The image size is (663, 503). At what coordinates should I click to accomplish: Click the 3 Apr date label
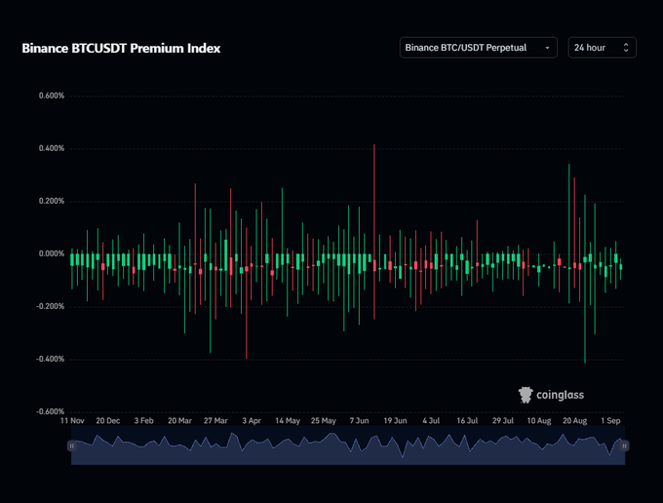tap(252, 420)
